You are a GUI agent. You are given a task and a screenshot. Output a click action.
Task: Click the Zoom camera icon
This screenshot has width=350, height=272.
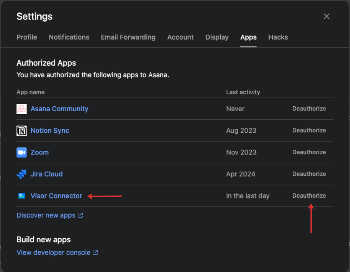point(22,152)
